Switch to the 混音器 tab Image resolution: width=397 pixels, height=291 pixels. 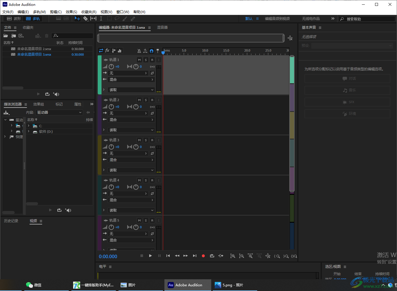(x=162, y=27)
